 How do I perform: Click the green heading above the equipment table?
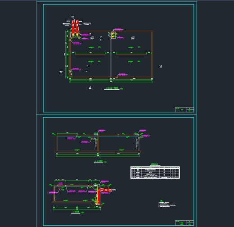click(155, 164)
